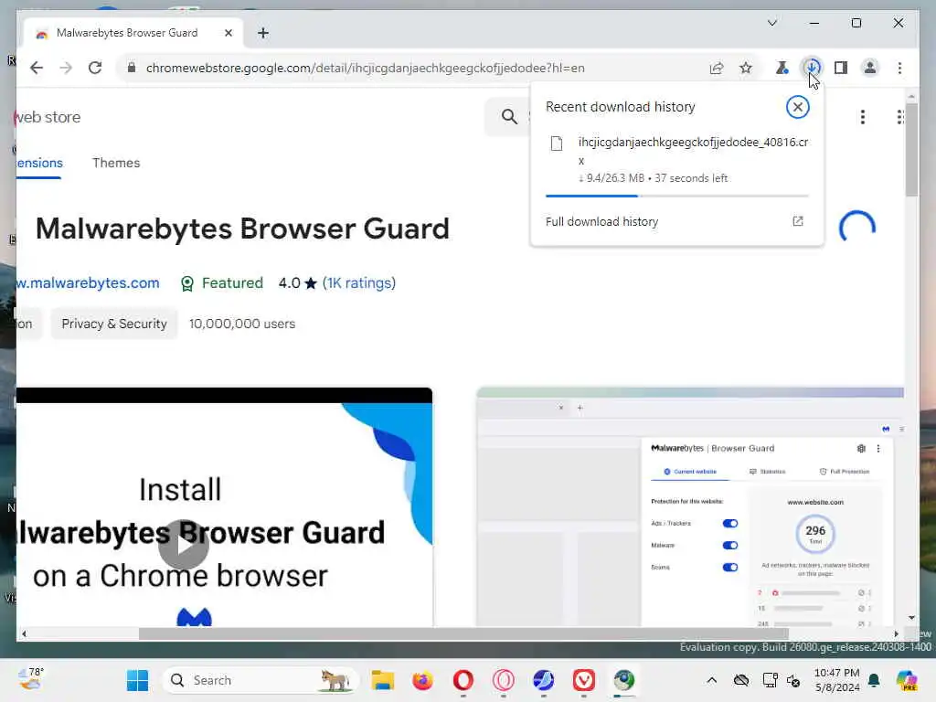Image resolution: width=936 pixels, height=702 pixels.
Task: Open the Chrome profile avatar
Action: 870,68
